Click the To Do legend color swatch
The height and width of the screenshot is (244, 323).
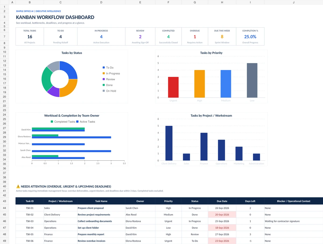(104, 68)
